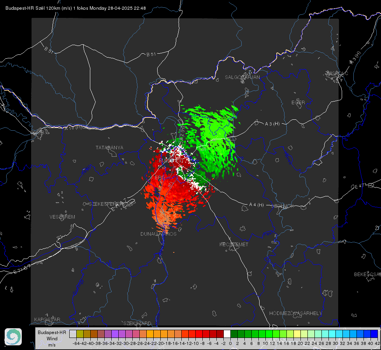Select the DUNAUJVAROS city label
The width and height of the screenshot is (381, 350).
[158, 234]
